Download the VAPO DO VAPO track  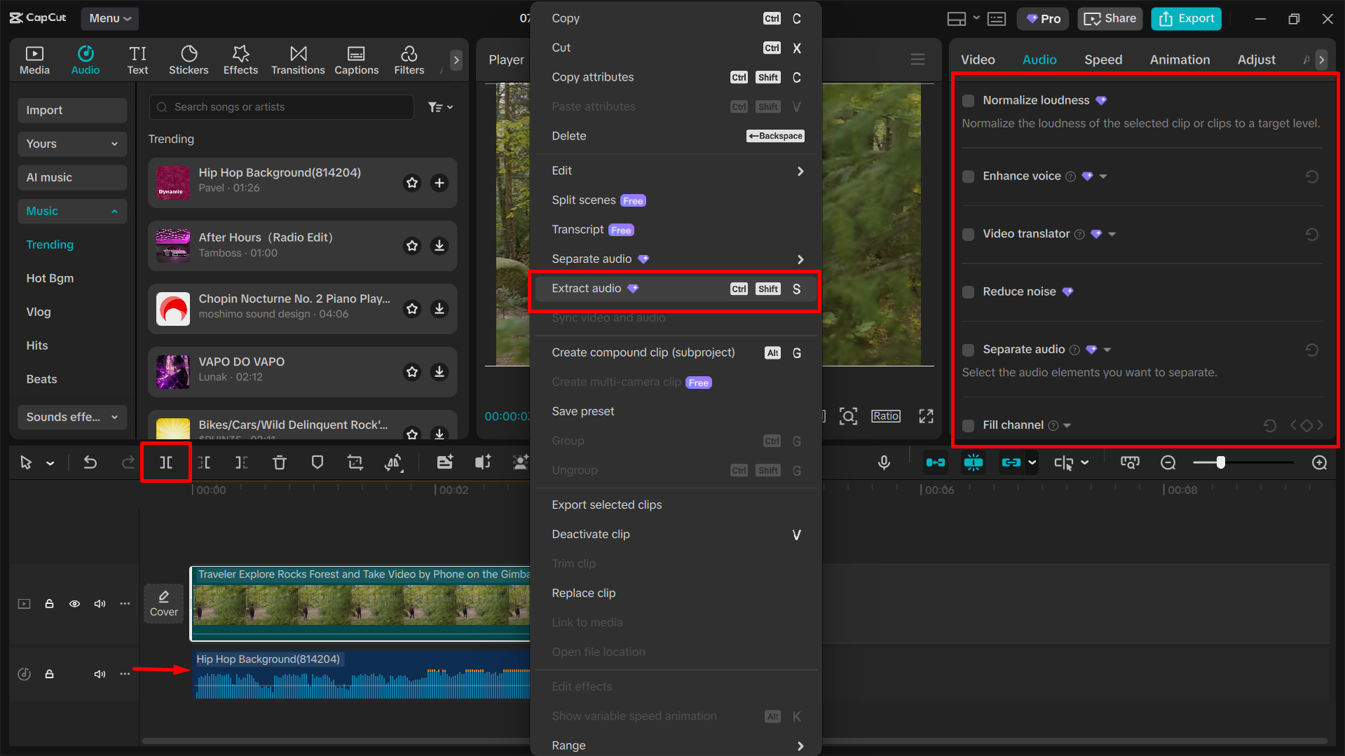(x=439, y=372)
